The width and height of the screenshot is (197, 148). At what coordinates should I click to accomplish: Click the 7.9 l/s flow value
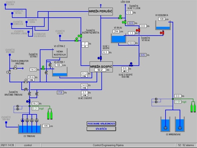point(60,92)
